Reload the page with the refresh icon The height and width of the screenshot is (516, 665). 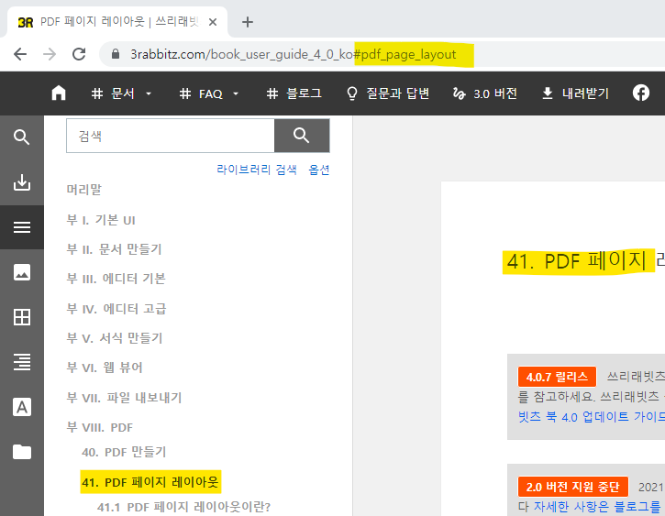tap(79, 54)
